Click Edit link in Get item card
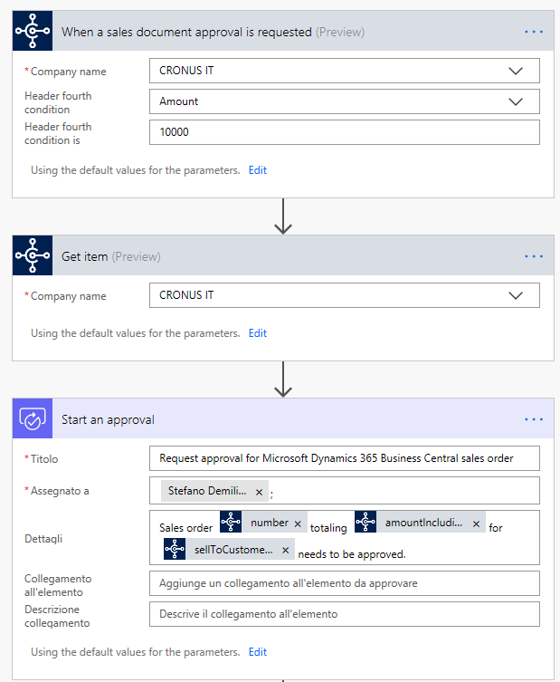This screenshot has width=560, height=682. [x=258, y=333]
